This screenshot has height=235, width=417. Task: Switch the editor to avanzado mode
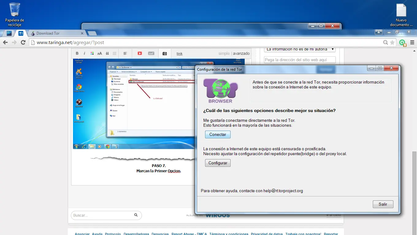point(241,53)
